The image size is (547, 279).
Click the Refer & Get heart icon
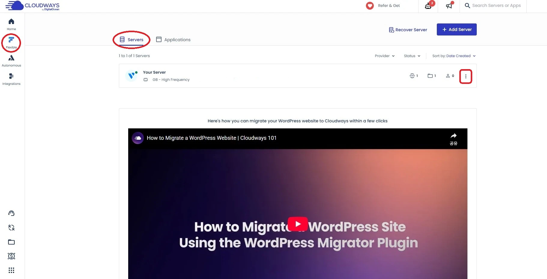pyautogui.click(x=370, y=6)
